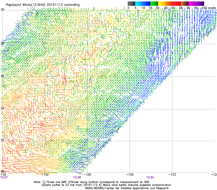Click the title 'Rapidsact Winds(12.5KM) 20151113 ascending'
The width and height of the screenshot is (217, 190).
point(43,5)
